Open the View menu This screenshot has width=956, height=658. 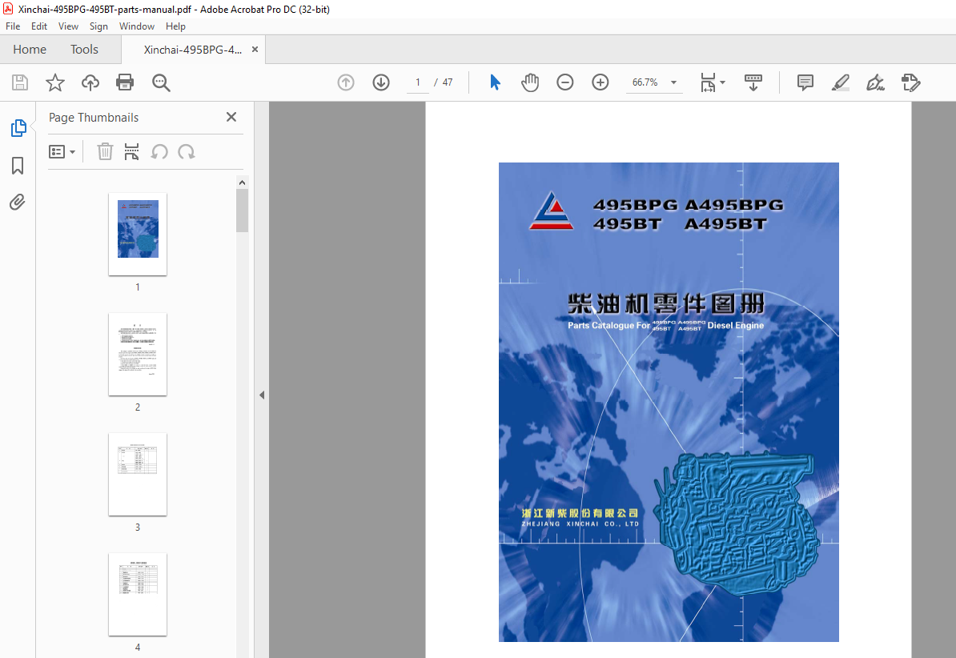point(68,26)
